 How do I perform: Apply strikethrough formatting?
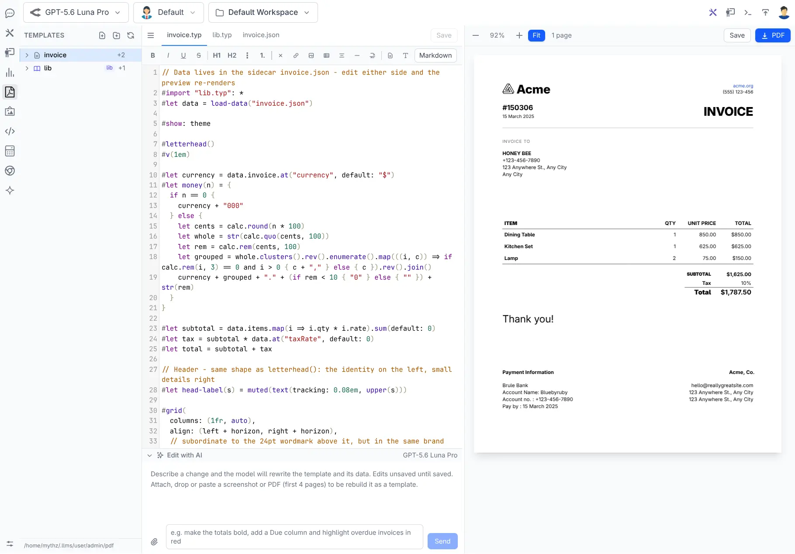pyautogui.click(x=199, y=55)
